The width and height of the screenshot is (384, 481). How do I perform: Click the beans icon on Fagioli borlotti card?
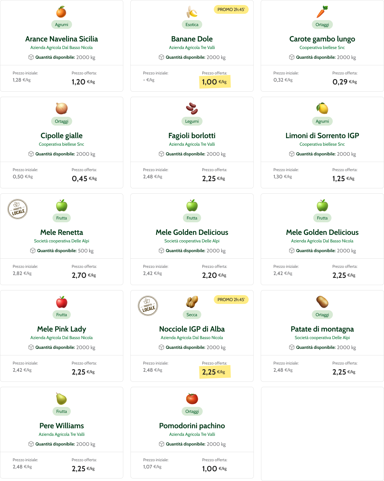coord(192,109)
